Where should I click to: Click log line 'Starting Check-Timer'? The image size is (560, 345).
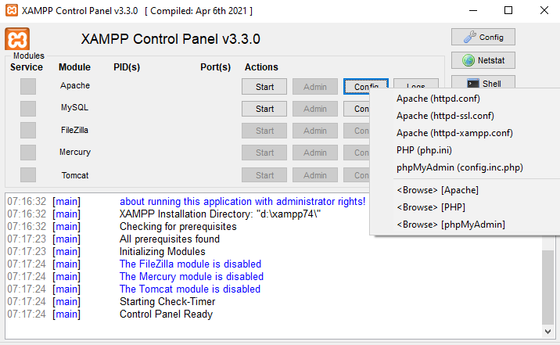167,301
